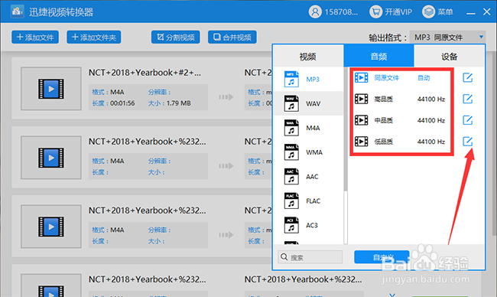This screenshot has height=297, width=497.
Task: Close the converter window
Action: pos(487,12)
